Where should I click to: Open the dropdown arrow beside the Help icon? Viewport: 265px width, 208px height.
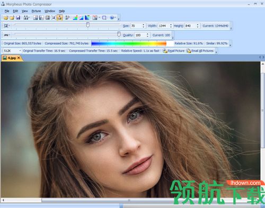click(116, 17)
